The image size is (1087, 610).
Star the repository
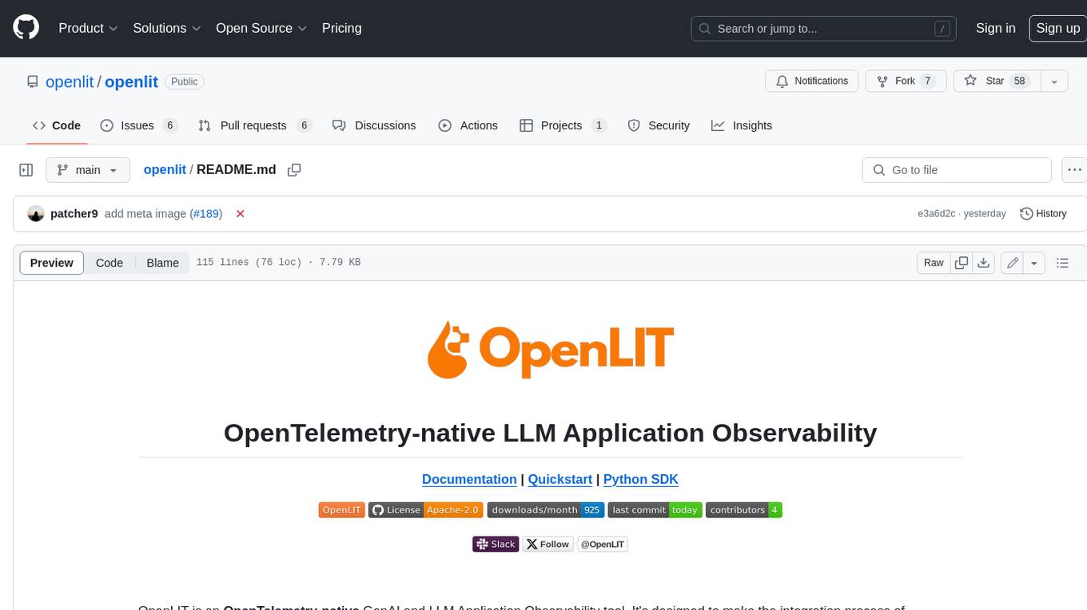point(997,81)
